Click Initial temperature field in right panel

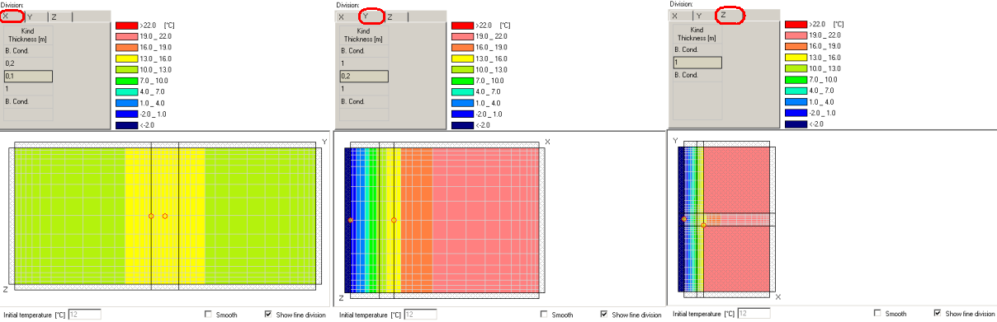pos(754,314)
